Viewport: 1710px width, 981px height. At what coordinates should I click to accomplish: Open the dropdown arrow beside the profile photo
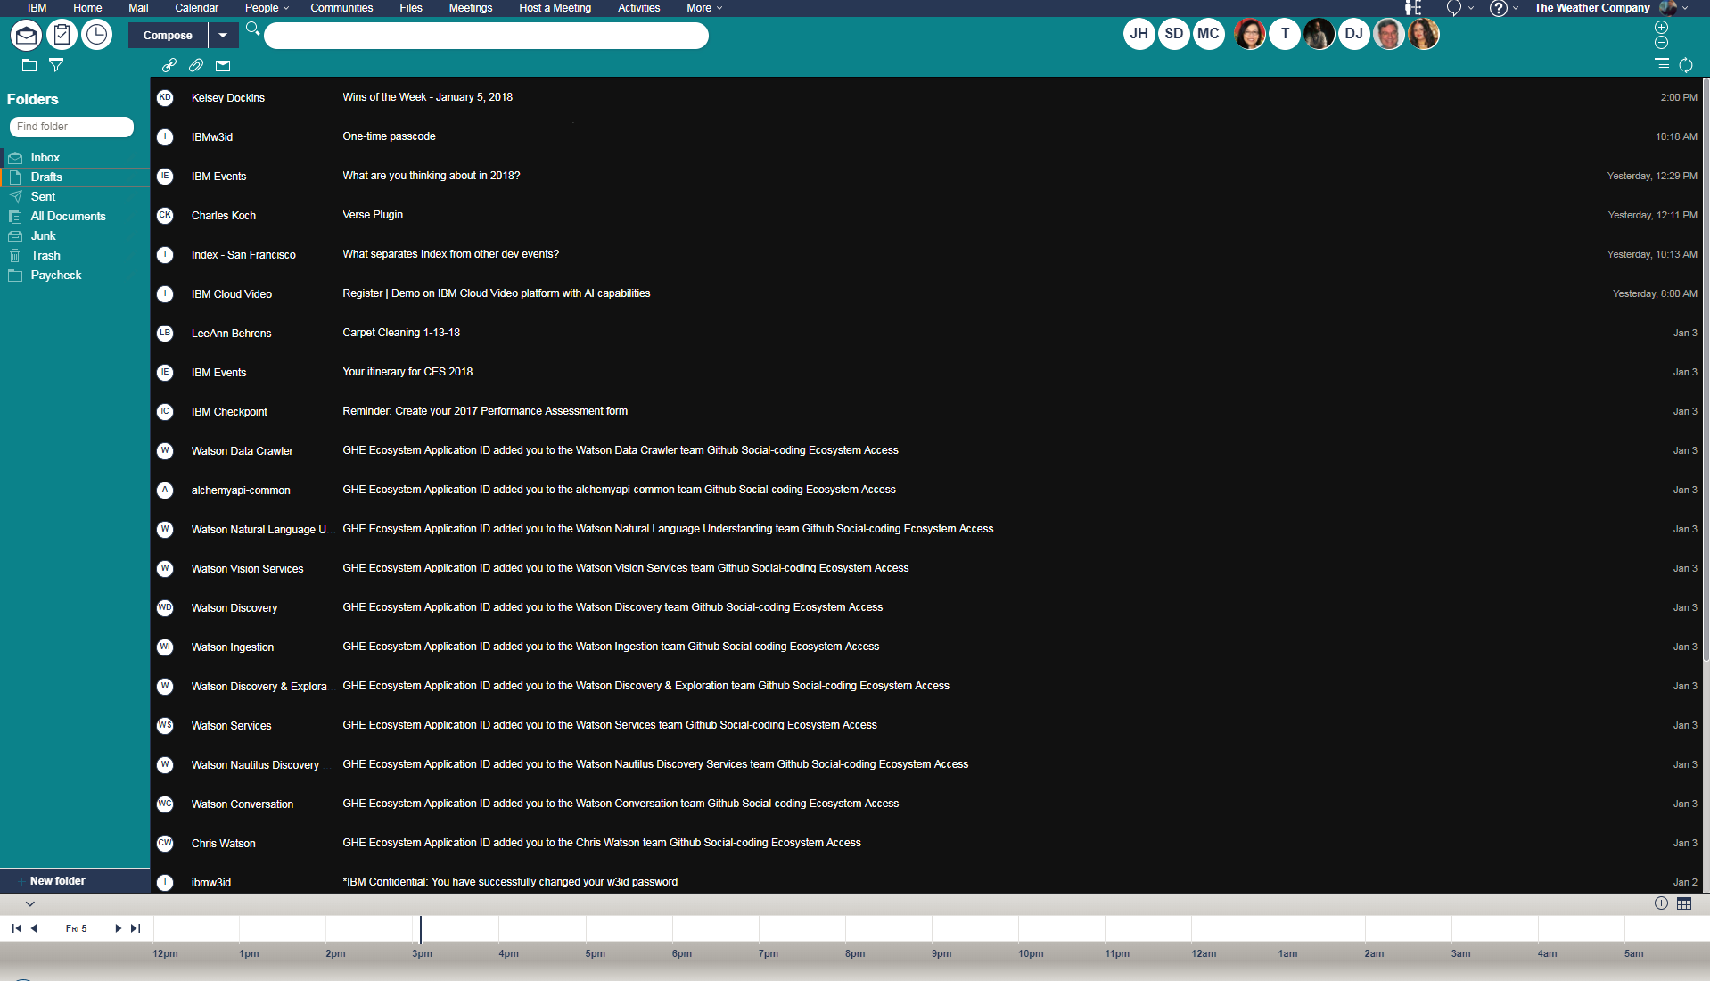(1685, 8)
